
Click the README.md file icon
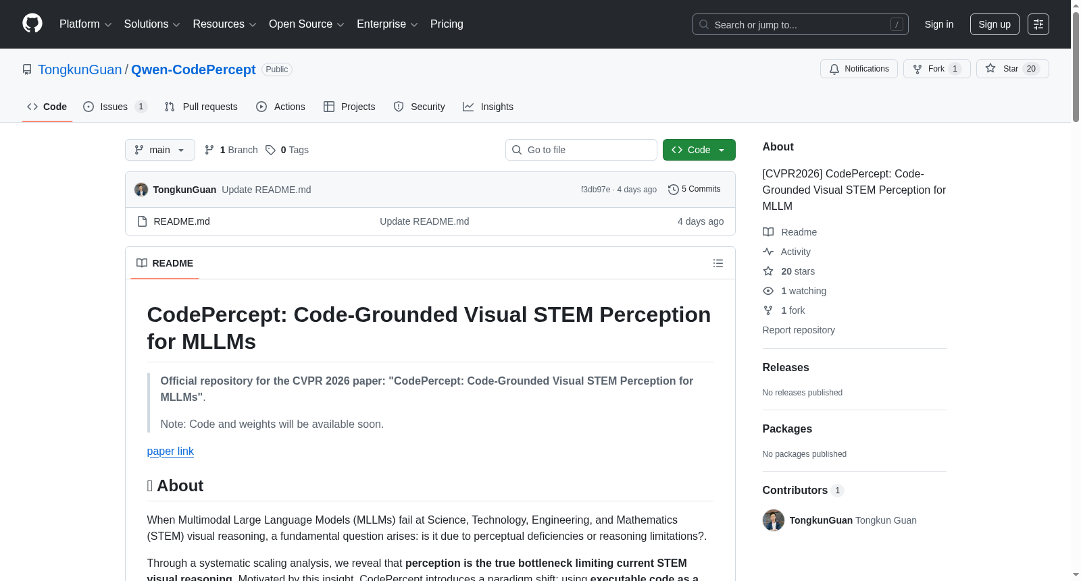[x=142, y=221]
